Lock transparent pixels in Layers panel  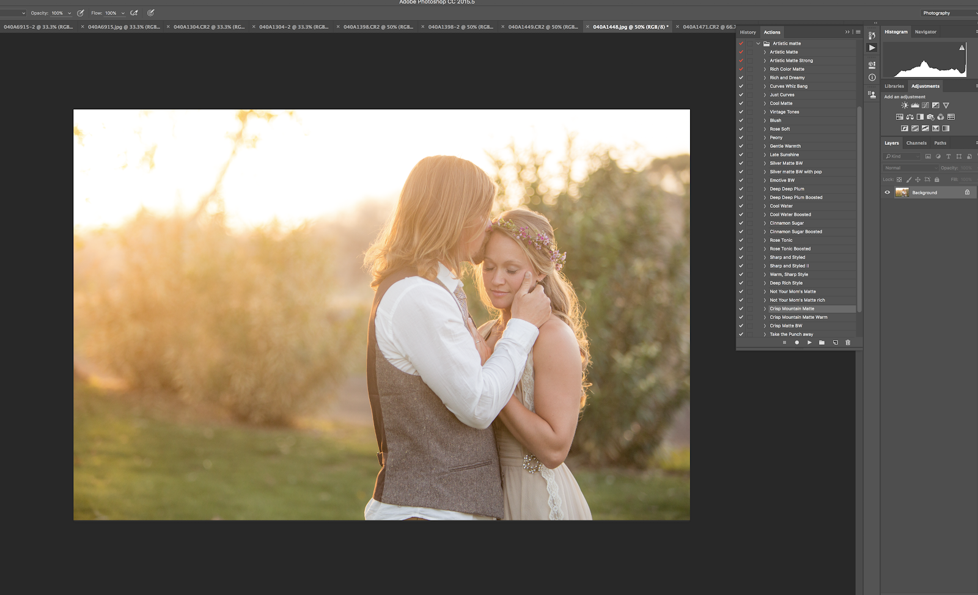[x=899, y=180]
